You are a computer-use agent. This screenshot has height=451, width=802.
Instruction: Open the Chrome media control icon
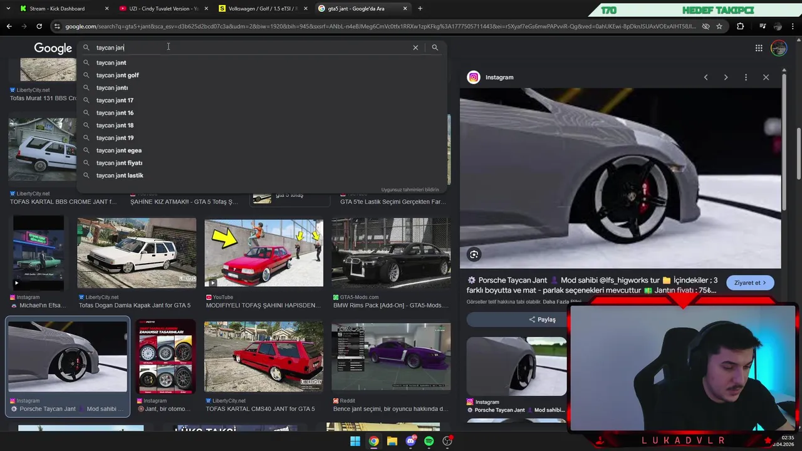click(x=763, y=26)
